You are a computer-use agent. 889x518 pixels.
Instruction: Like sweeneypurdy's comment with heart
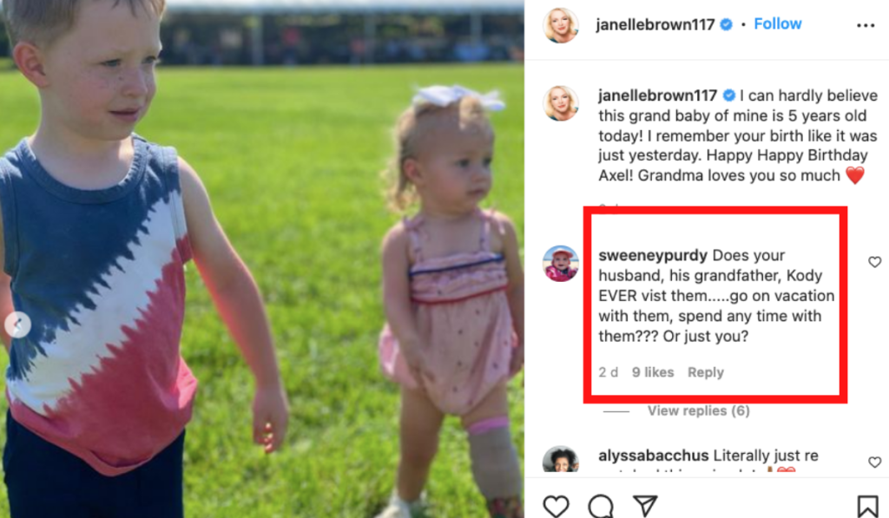(875, 262)
